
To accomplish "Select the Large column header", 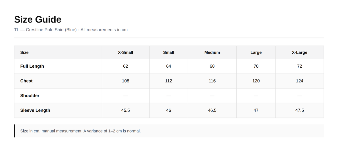I will pos(256,52).
